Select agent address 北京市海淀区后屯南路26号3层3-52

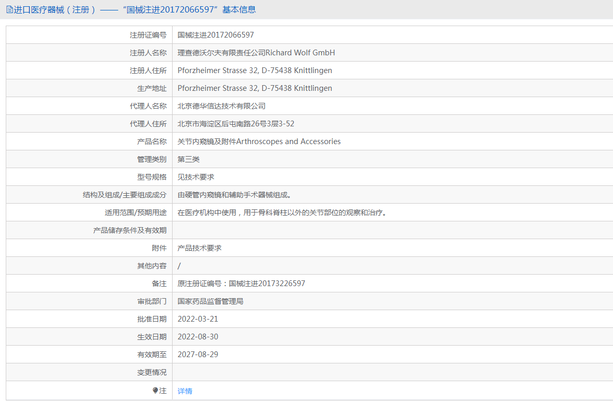tap(236, 124)
